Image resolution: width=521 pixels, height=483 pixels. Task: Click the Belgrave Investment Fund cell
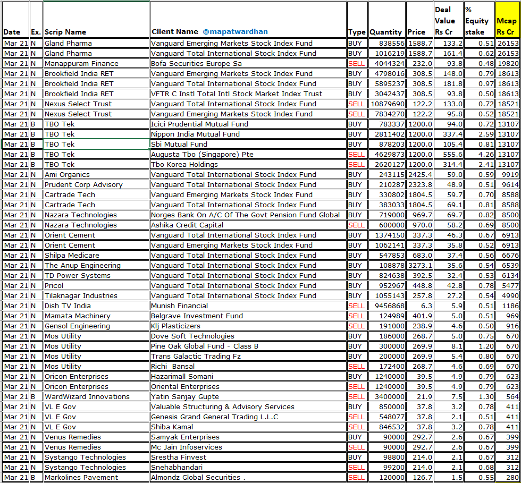(x=248, y=316)
